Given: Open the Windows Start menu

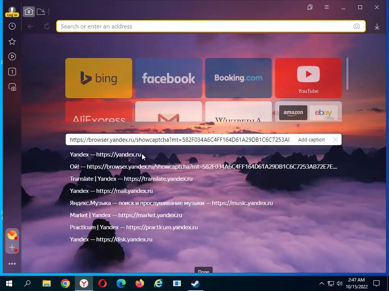Looking at the screenshot, I should click(9, 283).
